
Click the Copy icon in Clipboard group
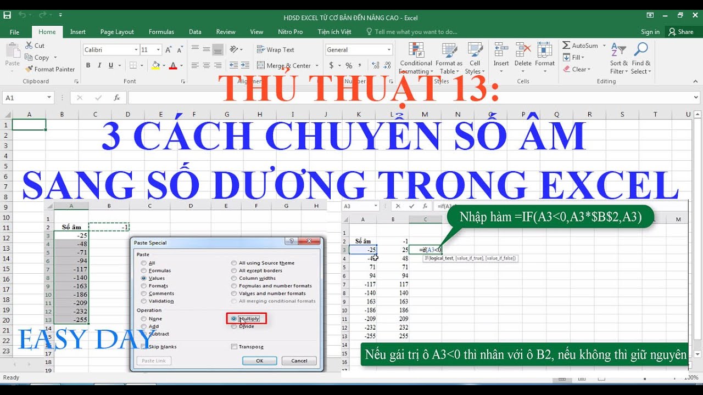(29, 57)
